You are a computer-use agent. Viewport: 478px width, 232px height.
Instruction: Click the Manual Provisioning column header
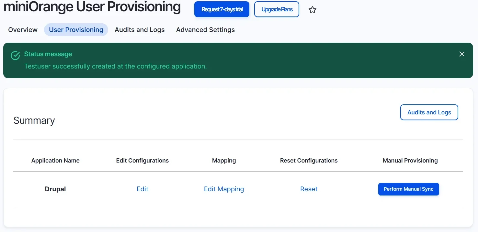[410, 161]
